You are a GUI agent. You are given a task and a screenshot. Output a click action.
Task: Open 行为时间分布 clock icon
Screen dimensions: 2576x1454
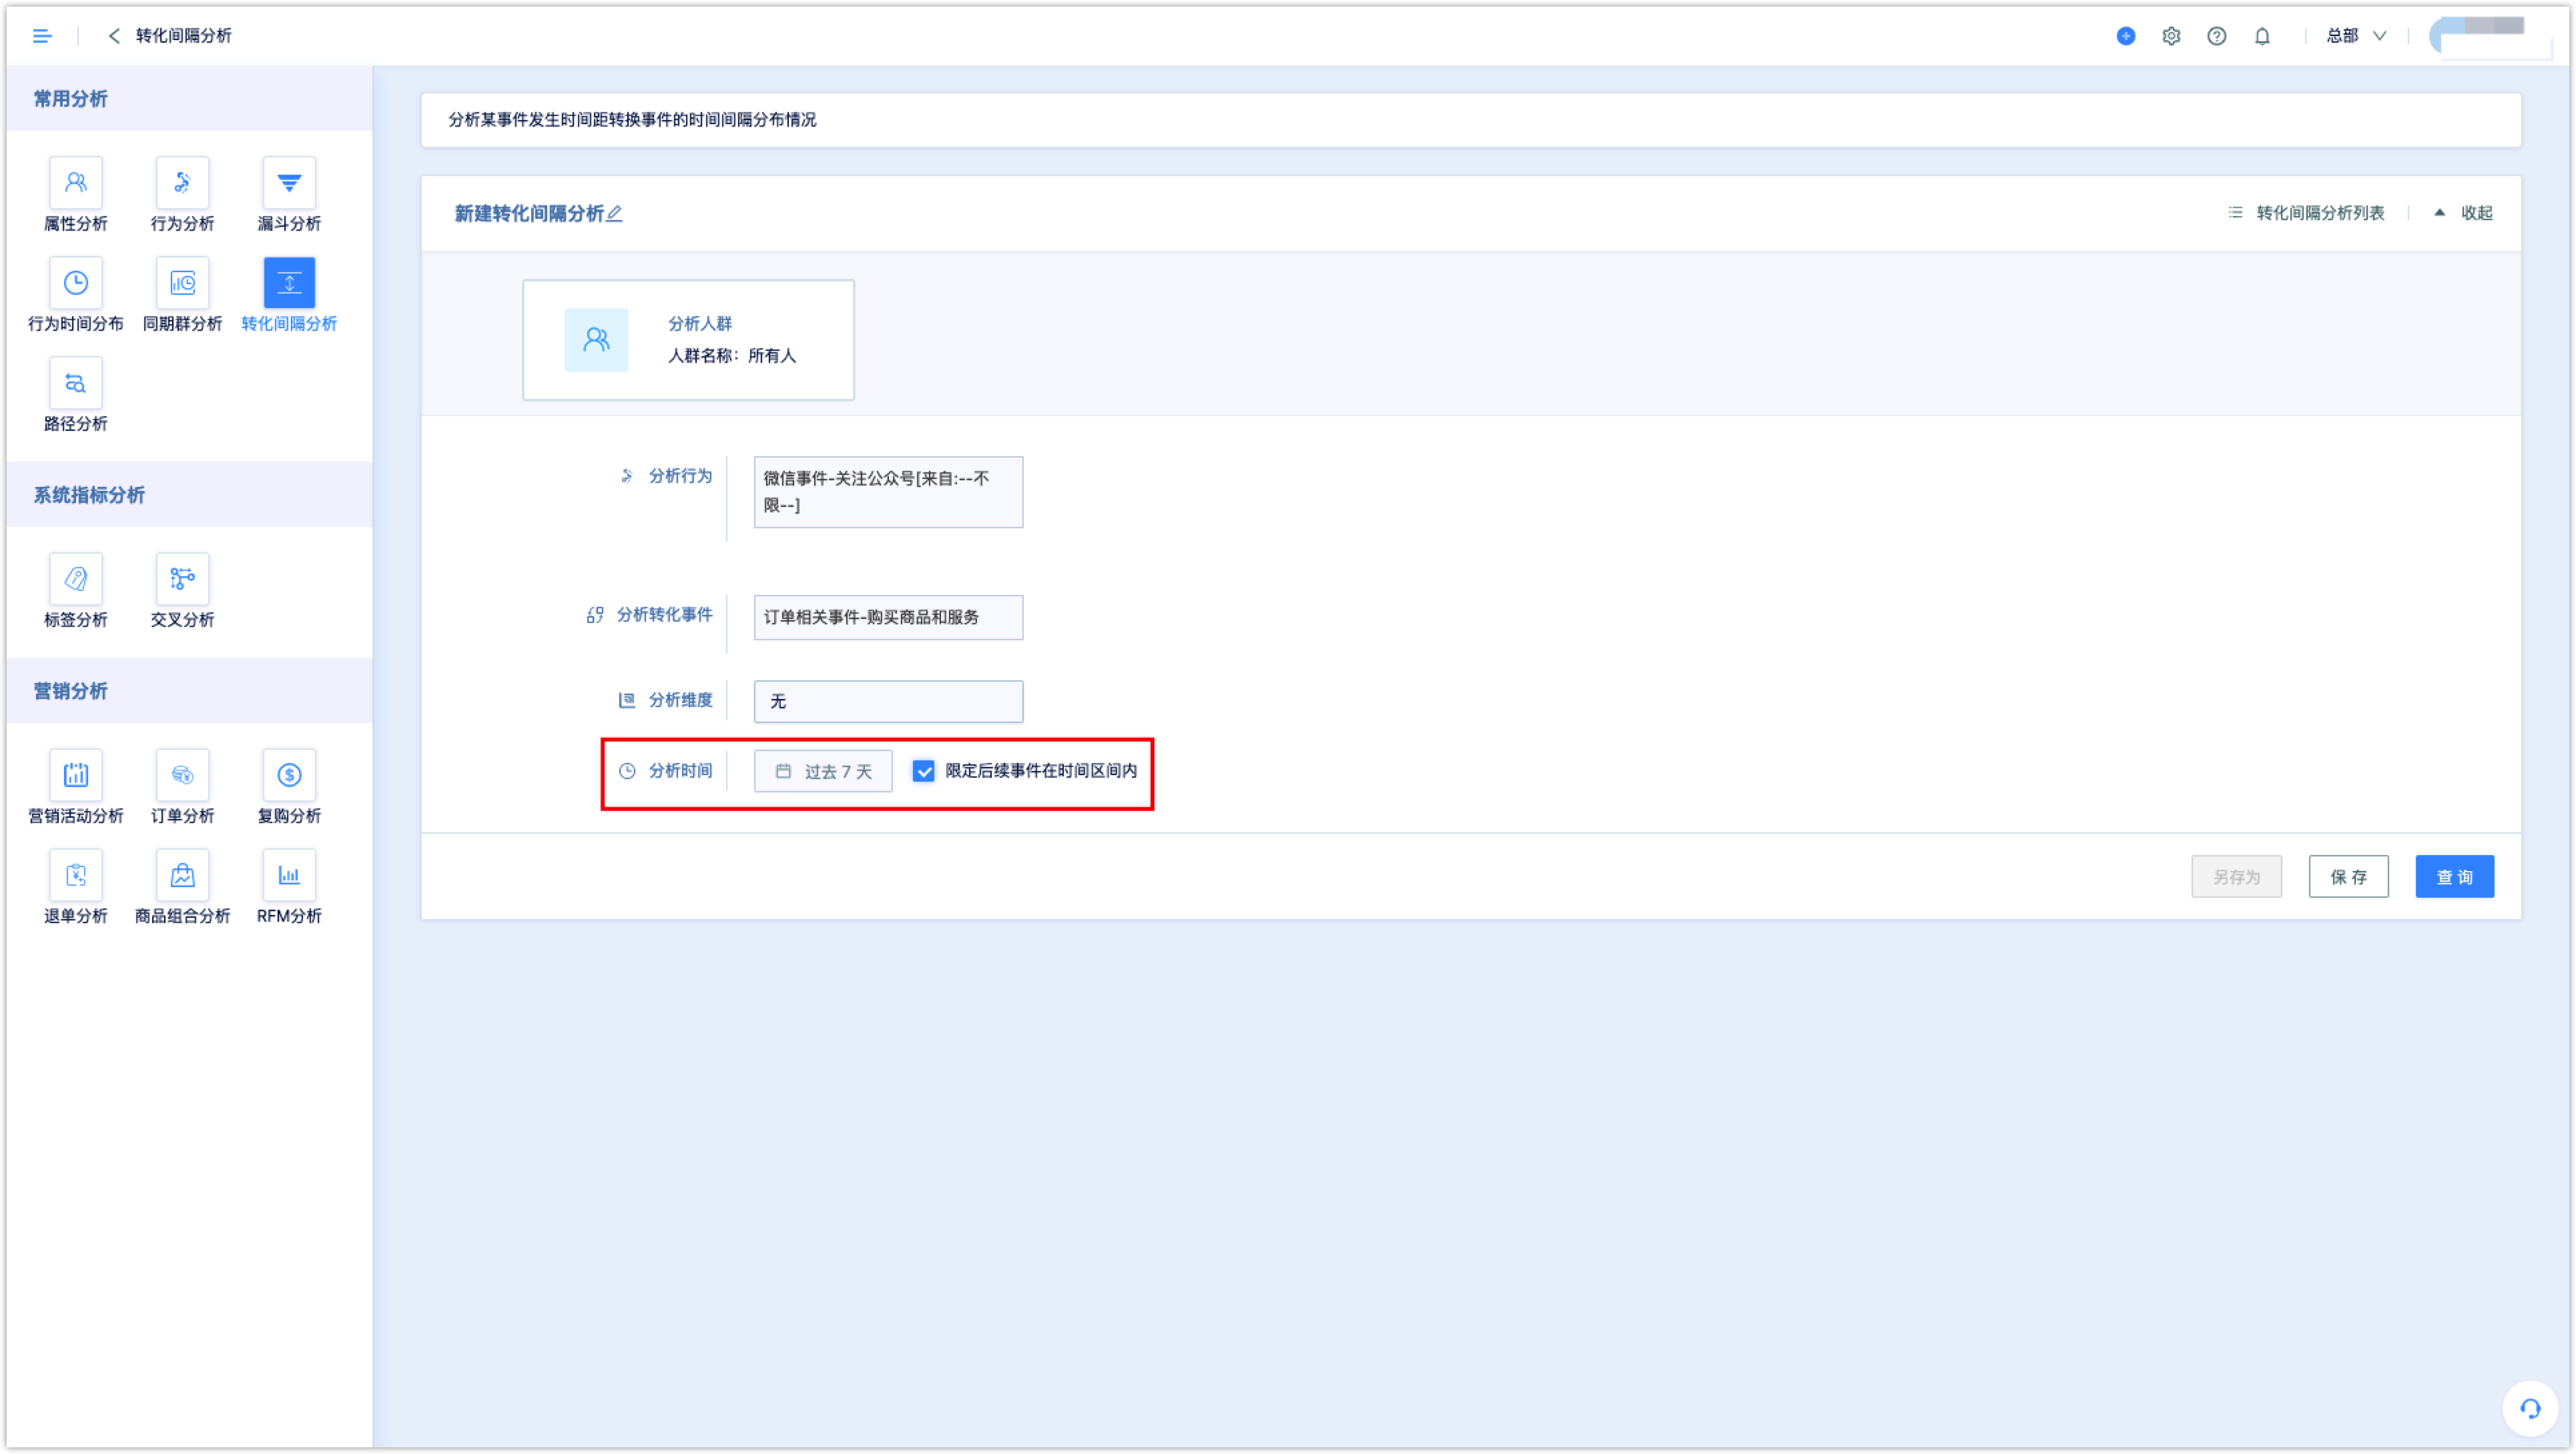tap(75, 283)
